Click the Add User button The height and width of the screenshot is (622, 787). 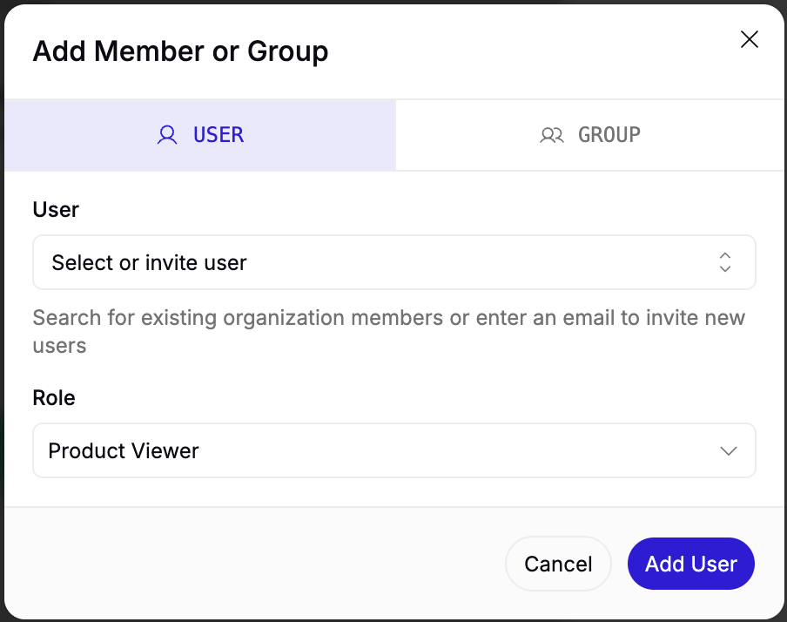pos(690,564)
